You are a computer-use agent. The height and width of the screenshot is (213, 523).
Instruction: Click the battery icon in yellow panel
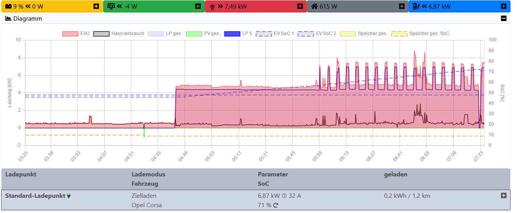[x=8, y=6]
